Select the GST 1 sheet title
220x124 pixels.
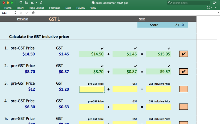pyautogui.click(x=54, y=19)
